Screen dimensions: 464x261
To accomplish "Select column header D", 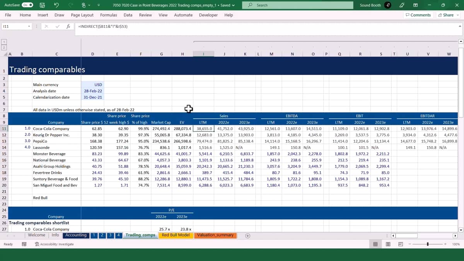I will pyautogui.click(x=92, y=54).
